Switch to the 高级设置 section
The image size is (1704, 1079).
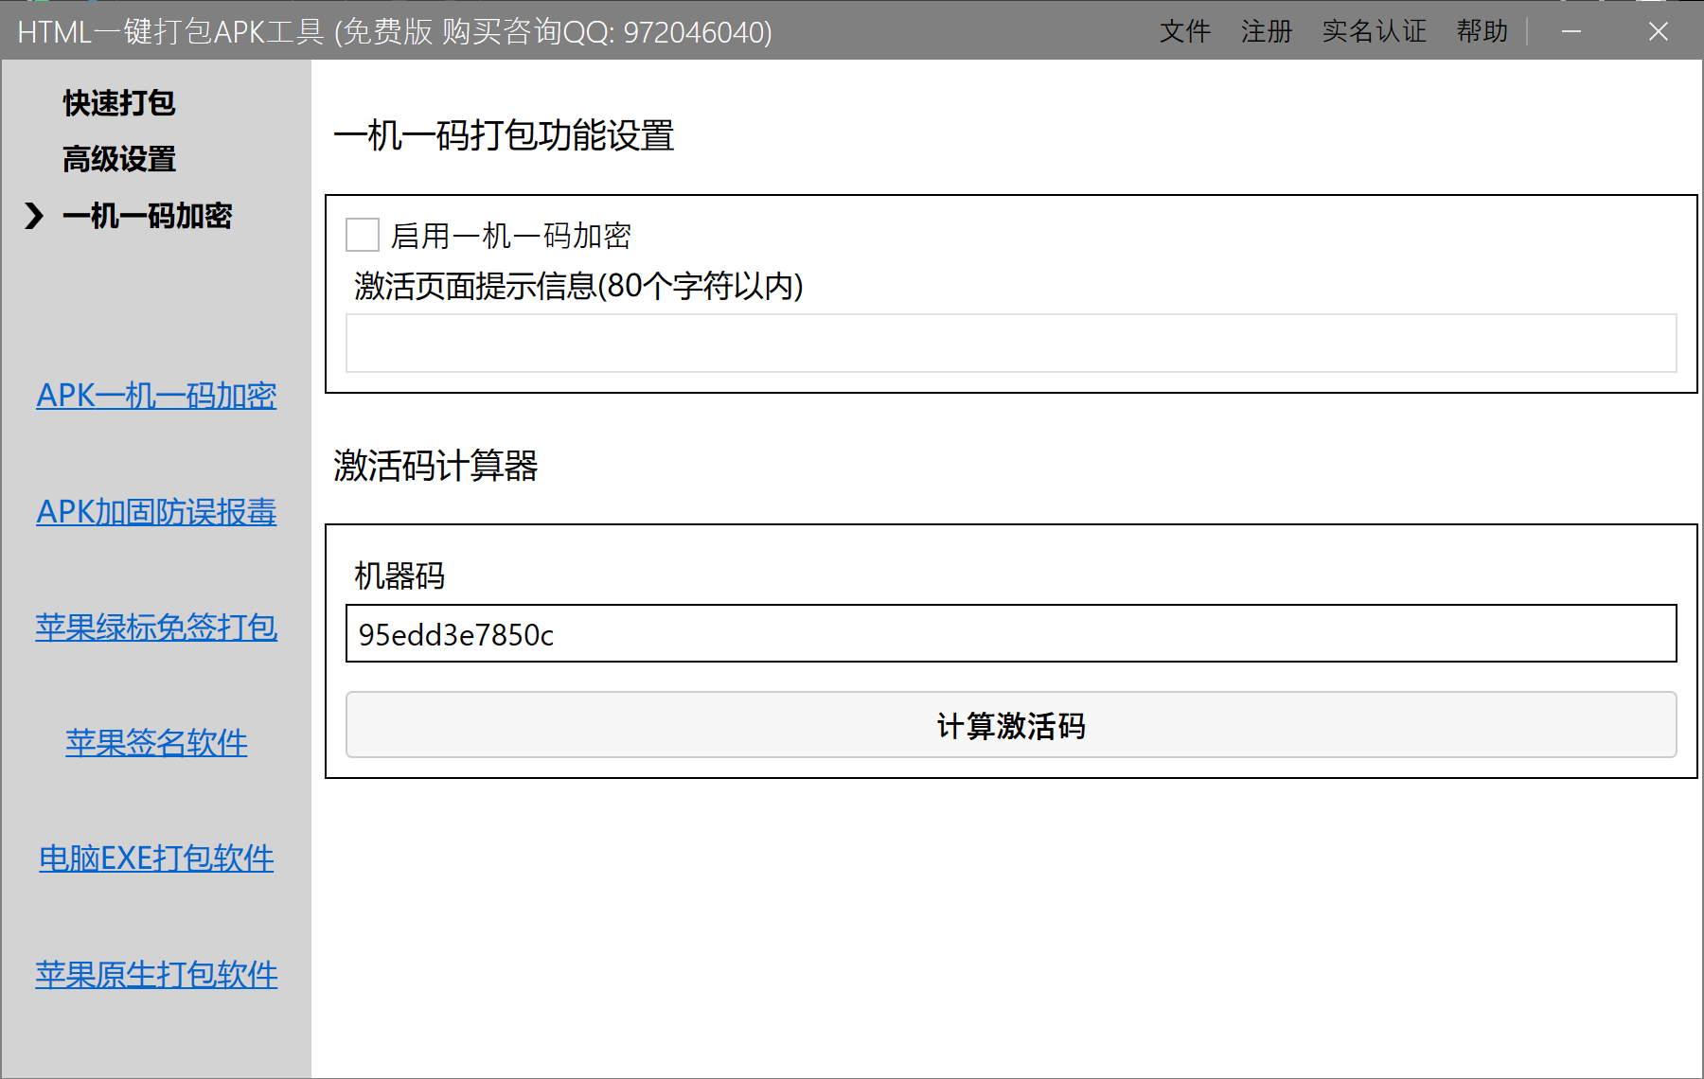(x=119, y=159)
